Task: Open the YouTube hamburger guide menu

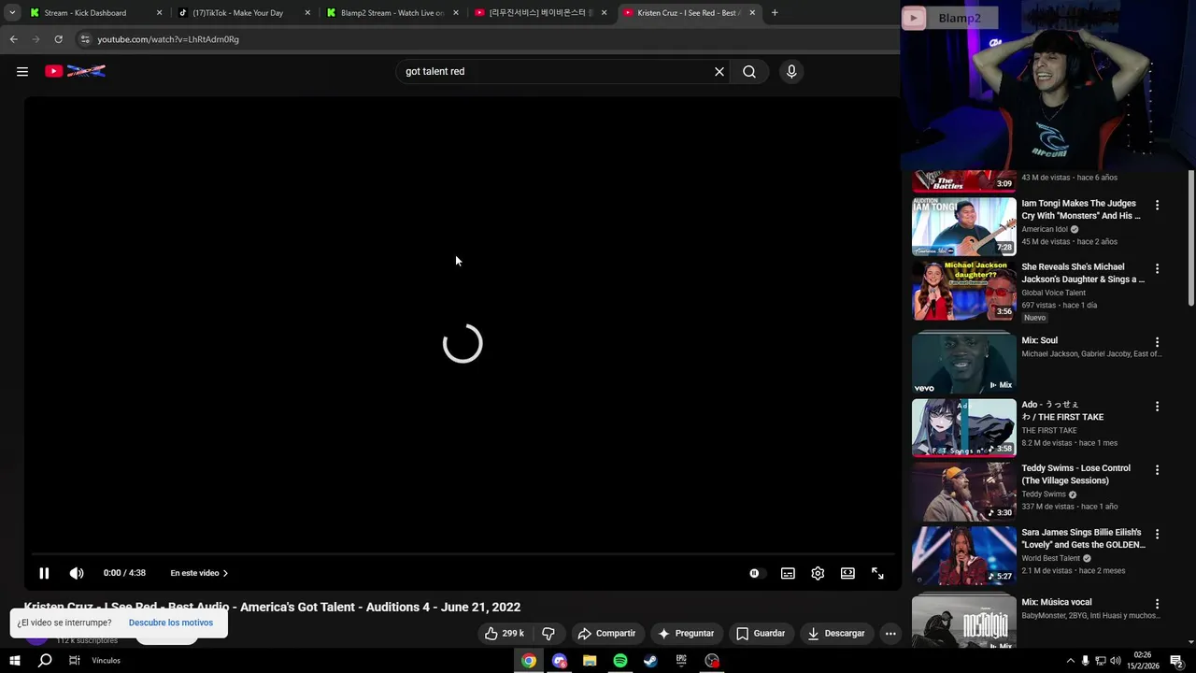Action: click(22, 71)
